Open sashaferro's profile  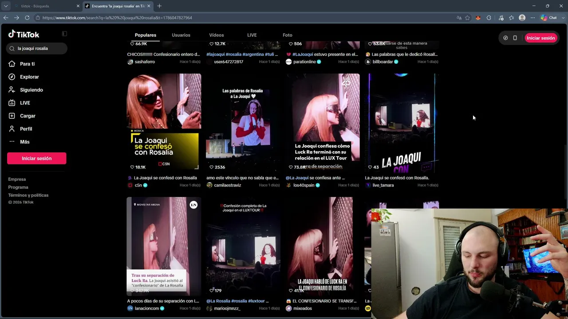coord(145,62)
